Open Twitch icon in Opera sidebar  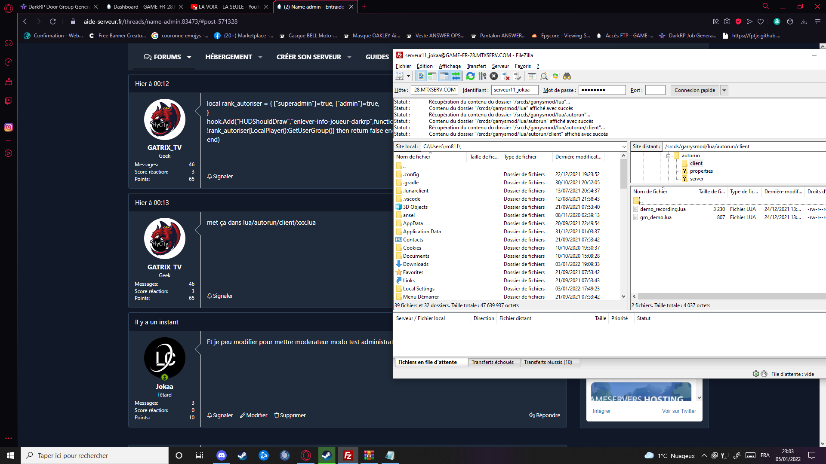[x=9, y=101]
